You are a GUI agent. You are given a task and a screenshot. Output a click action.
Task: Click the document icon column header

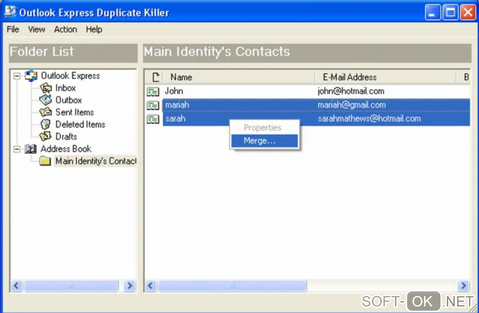(156, 77)
